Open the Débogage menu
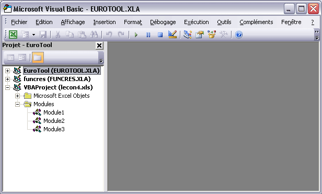 163,22
